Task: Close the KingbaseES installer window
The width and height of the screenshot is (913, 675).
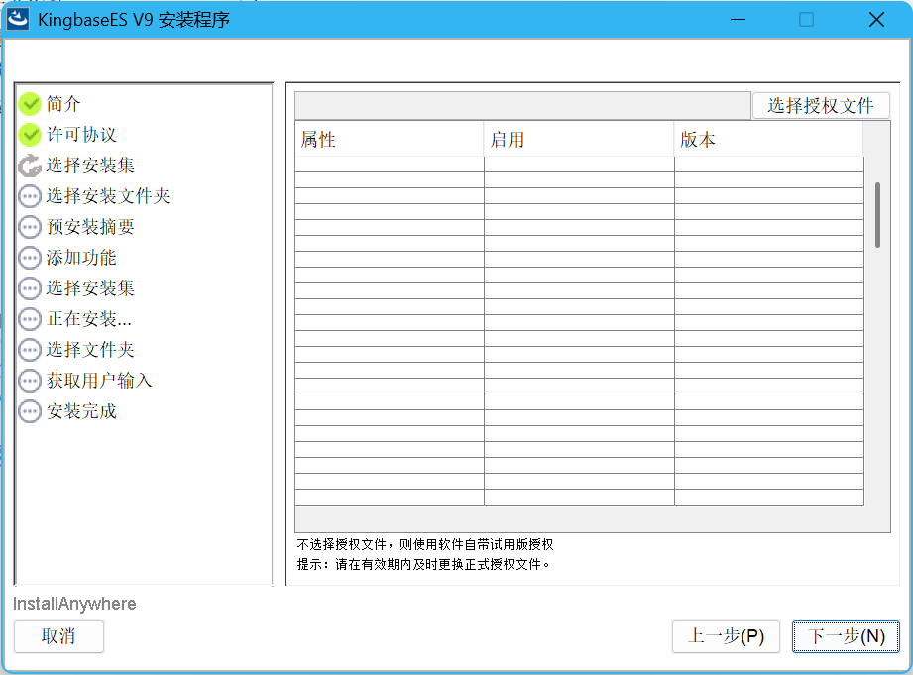Action: pyautogui.click(x=876, y=19)
